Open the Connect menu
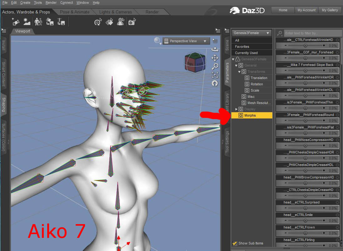Screen dimensions: 343x251 click(x=67, y=3)
